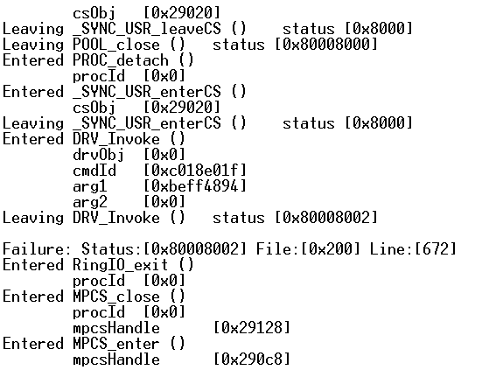This screenshot has height=377, width=496.
Task: Click mpcsHandle value 0x290c8
Action: pos(252,360)
